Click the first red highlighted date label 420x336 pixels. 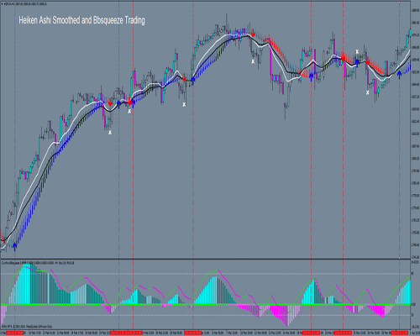point(15,333)
